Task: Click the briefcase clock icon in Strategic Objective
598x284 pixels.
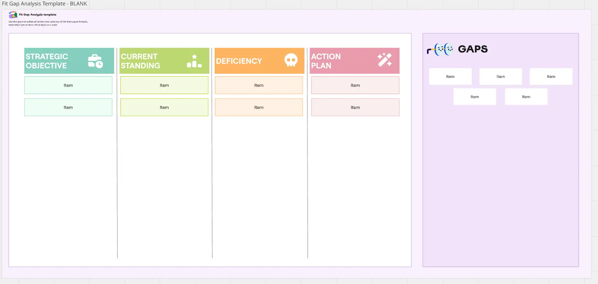Action: click(x=95, y=61)
